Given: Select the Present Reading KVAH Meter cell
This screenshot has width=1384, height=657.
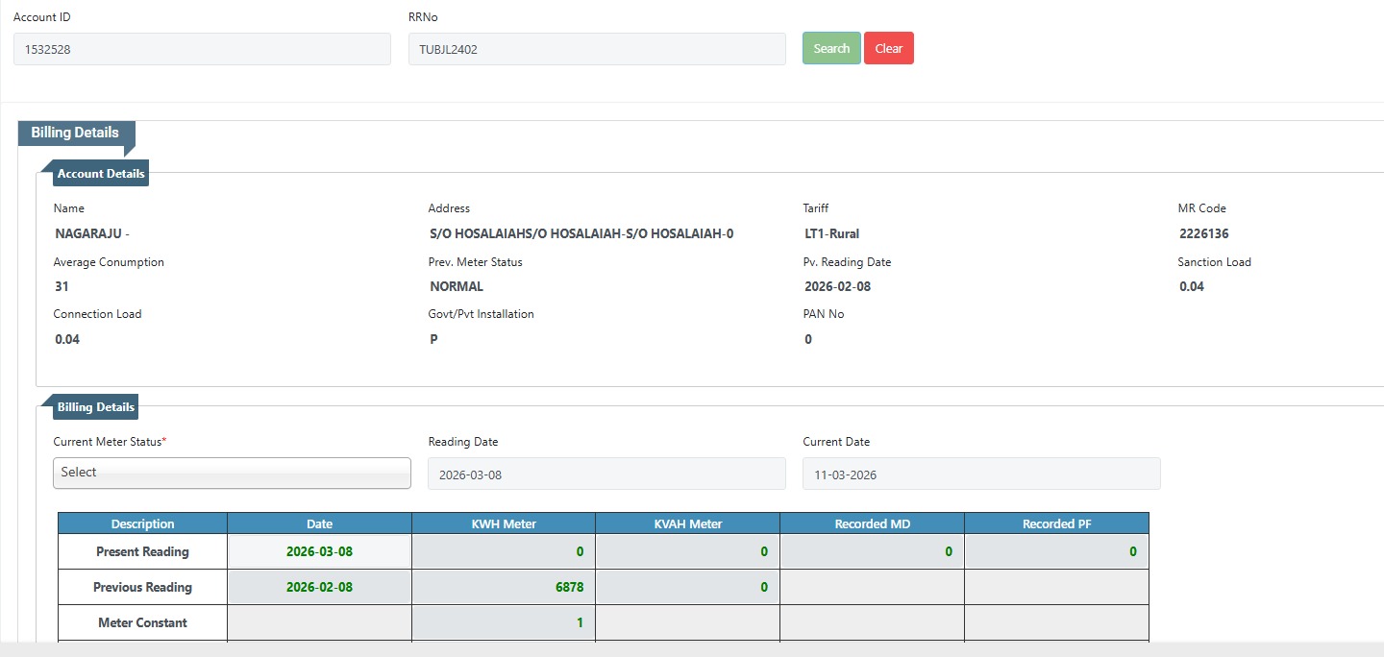Looking at the screenshot, I should pos(687,551).
